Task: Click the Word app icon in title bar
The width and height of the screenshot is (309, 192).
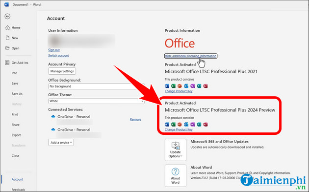Action: [x=6, y=4]
